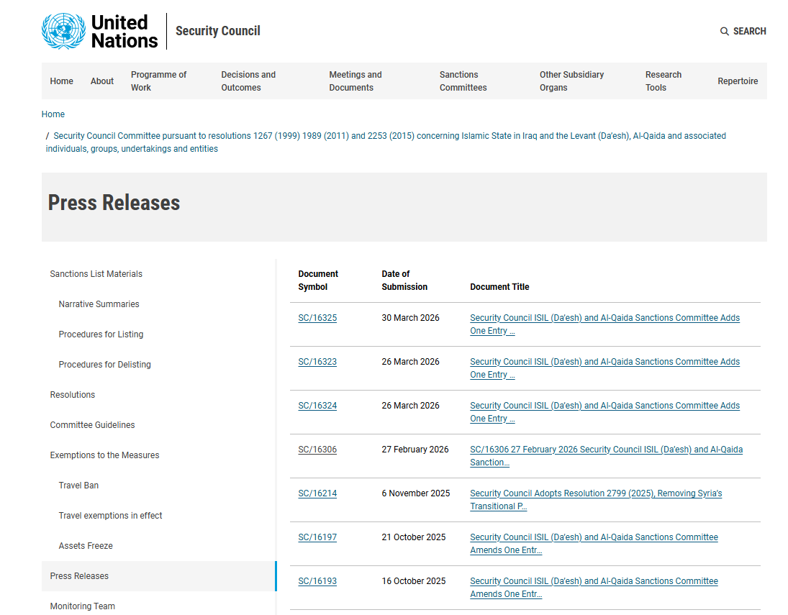This screenshot has width=788, height=615.
Task: Open the 1267 Committee breadcrumb link
Action: point(389,136)
